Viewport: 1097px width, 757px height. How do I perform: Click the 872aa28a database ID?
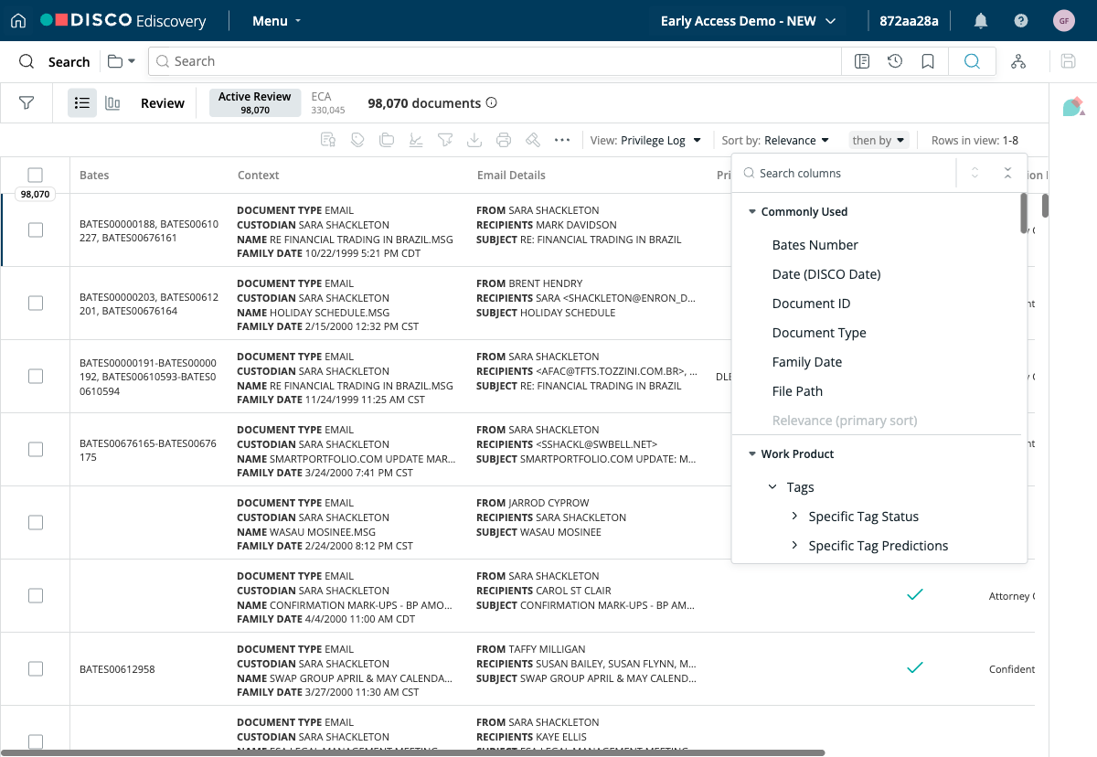[909, 20]
